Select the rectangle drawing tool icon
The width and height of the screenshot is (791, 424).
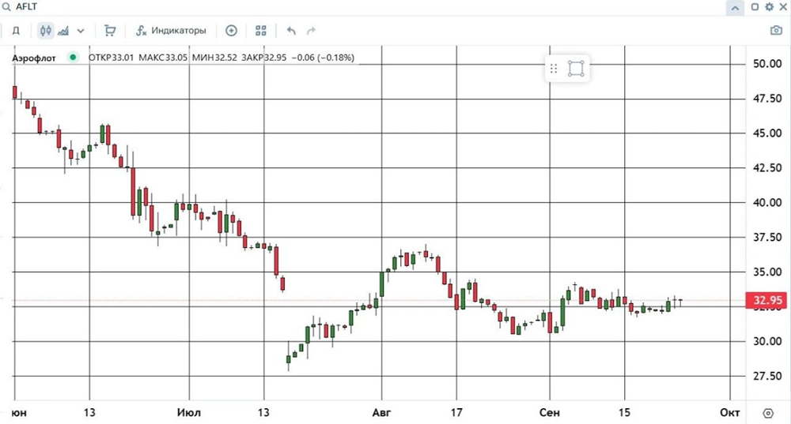[x=576, y=69]
